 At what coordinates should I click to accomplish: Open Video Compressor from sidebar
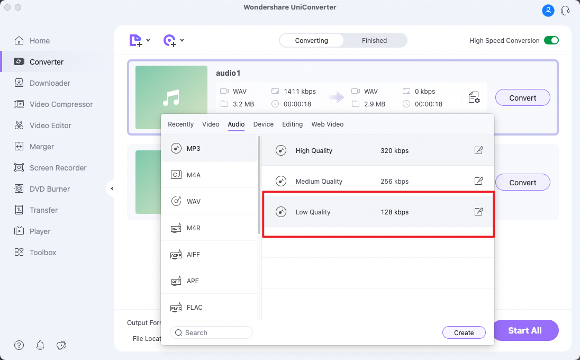(x=53, y=104)
